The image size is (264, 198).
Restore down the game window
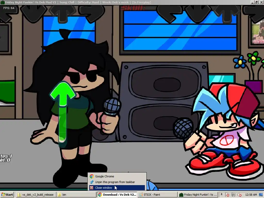[x=256, y=2]
